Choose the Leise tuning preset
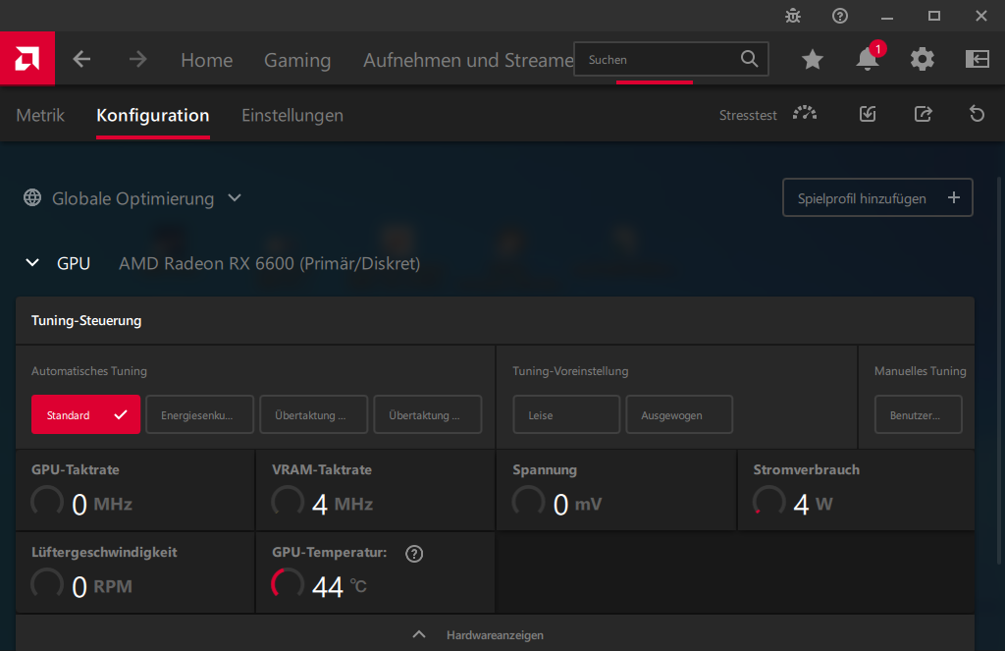Screen dimensions: 1005x651 566,414
